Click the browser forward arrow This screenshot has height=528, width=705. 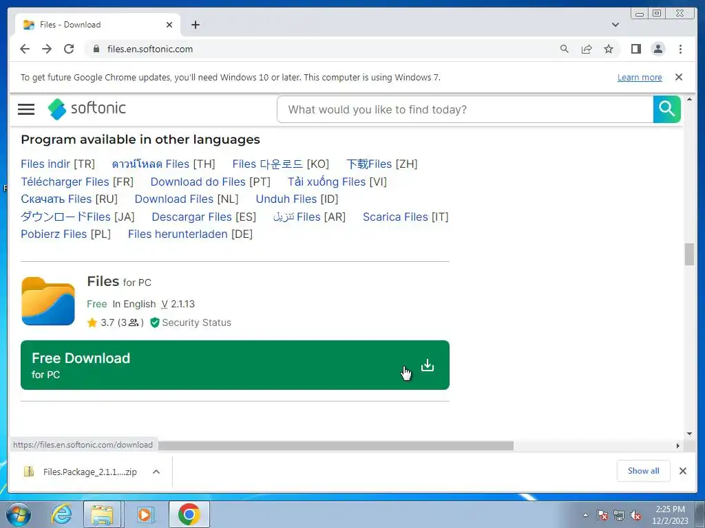(47, 49)
